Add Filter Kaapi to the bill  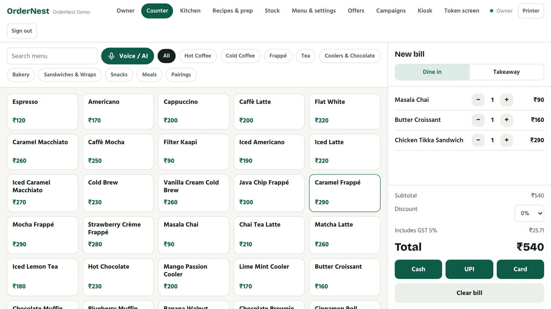[194, 152]
